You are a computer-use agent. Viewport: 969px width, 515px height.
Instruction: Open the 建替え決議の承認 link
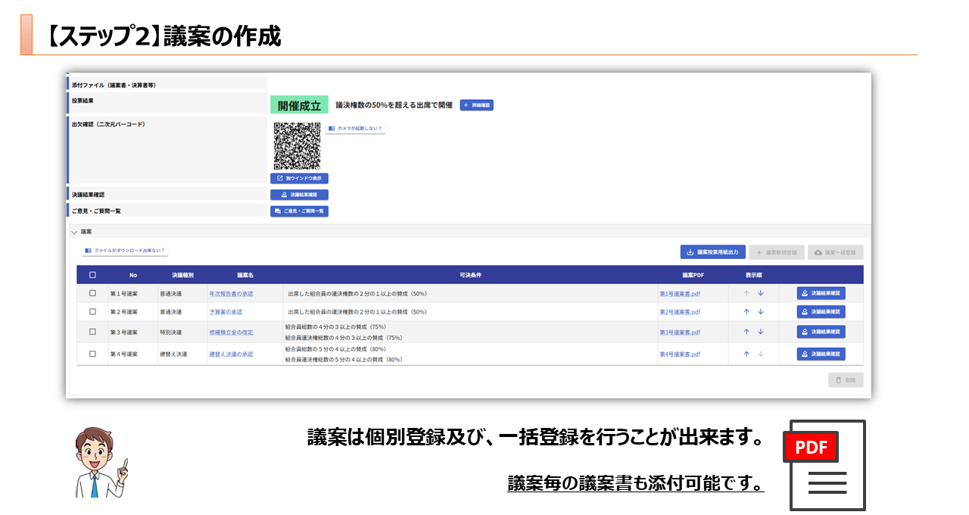click(x=231, y=354)
